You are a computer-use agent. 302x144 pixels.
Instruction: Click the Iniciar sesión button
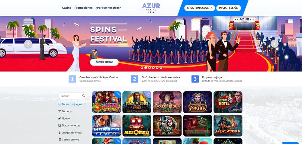[x=228, y=8]
